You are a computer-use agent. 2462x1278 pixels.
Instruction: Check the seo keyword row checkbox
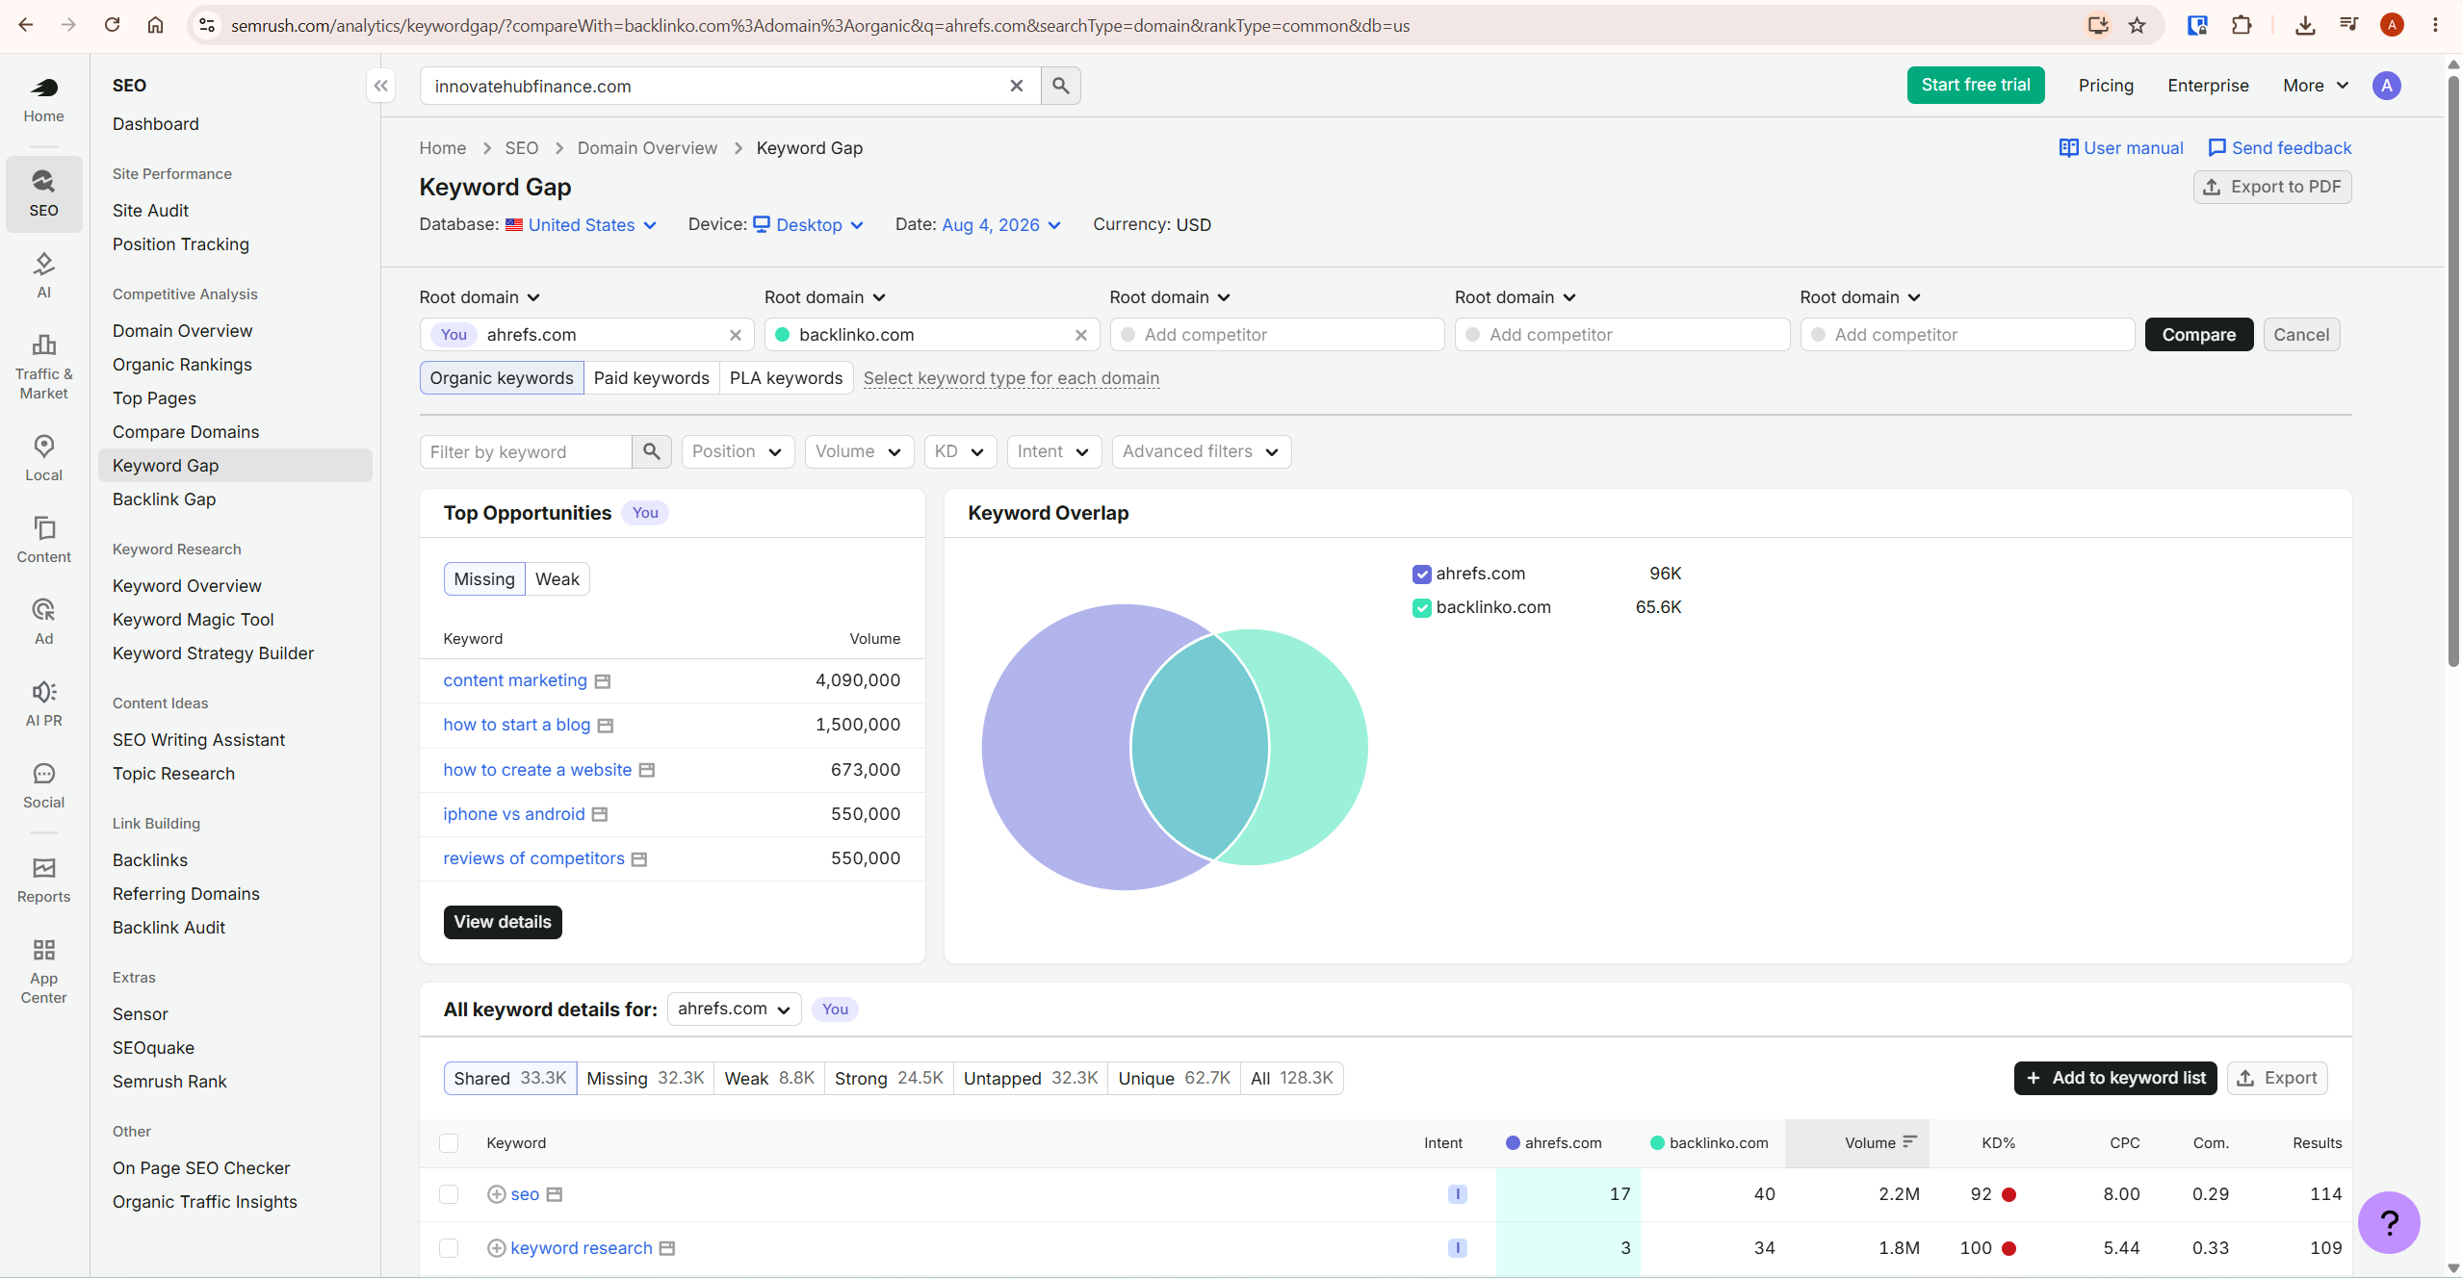tap(449, 1194)
